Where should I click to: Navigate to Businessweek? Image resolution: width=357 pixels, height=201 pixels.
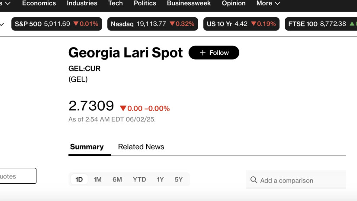(189, 3)
